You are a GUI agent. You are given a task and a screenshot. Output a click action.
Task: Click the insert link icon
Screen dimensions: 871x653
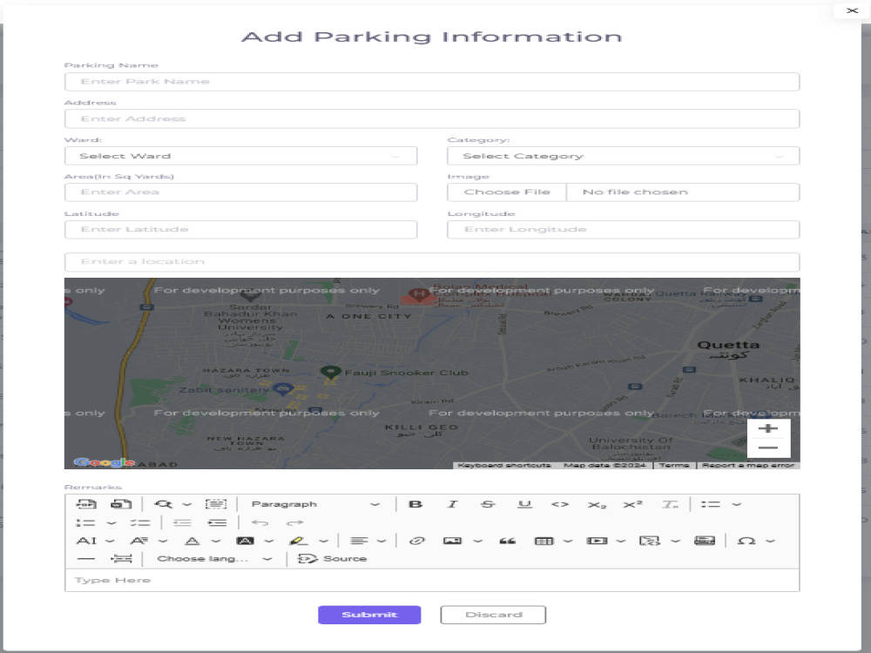coord(417,541)
